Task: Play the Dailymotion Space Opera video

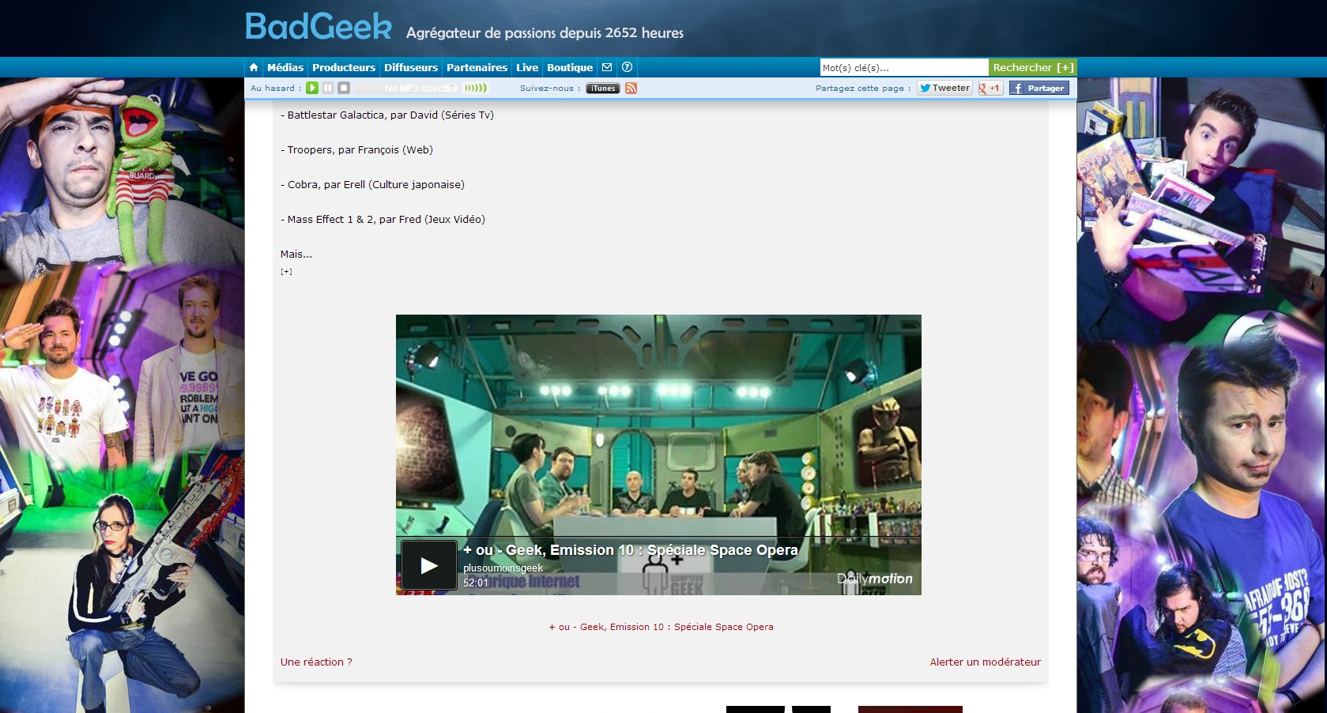Action: [x=428, y=565]
